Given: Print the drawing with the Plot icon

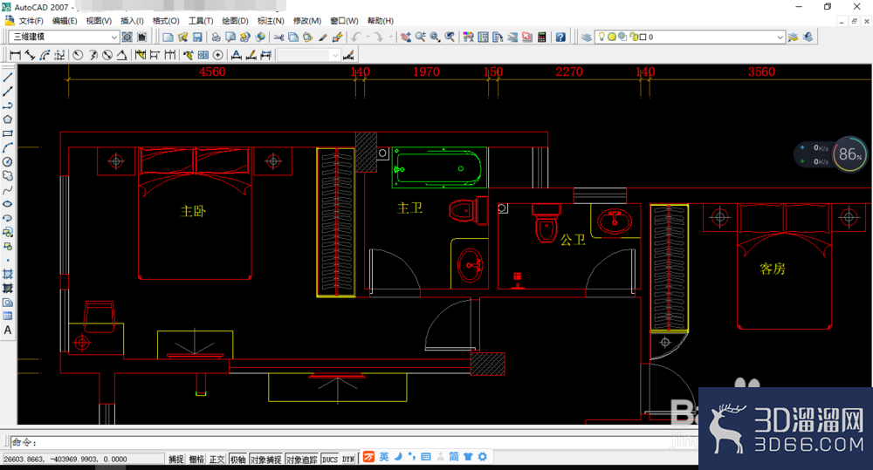Looking at the screenshot, I should [216, 37].
